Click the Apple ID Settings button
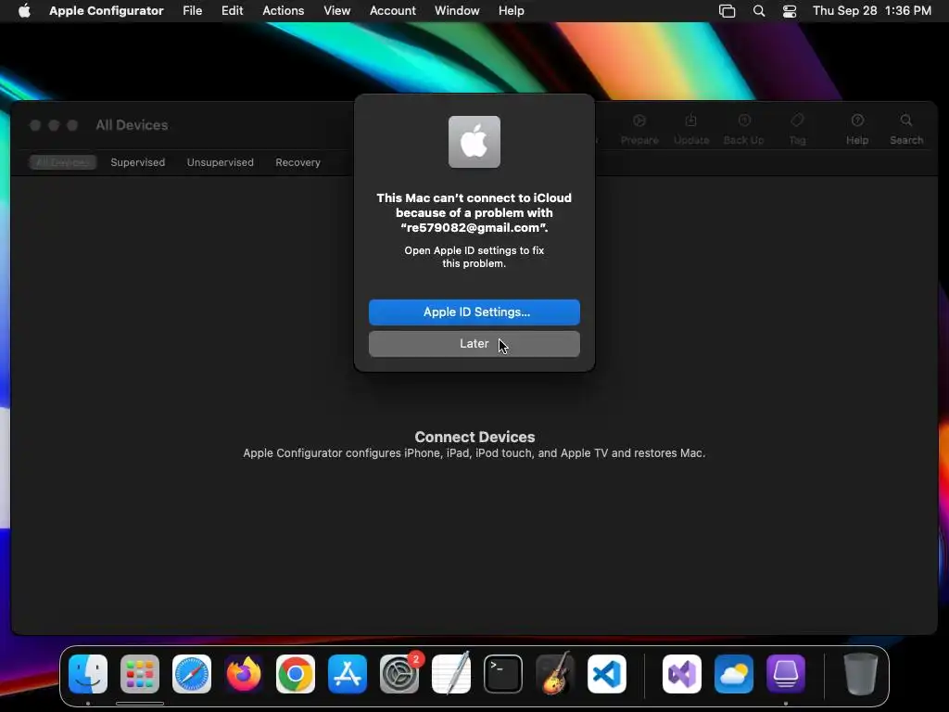The width and height of the screenshot is (949, 712). point(474,312)
